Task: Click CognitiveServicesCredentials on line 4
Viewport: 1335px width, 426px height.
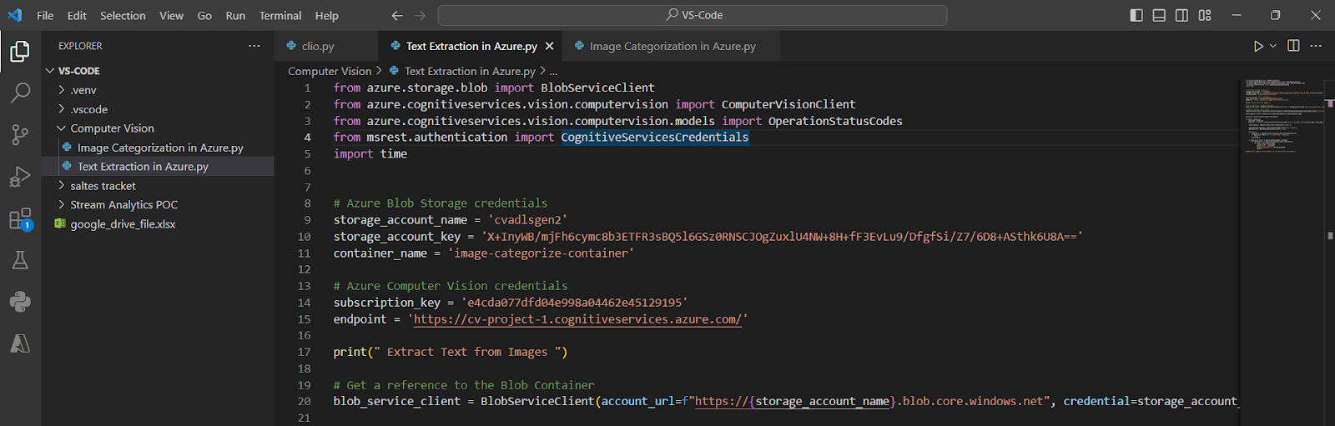Action: pos(655,138)
